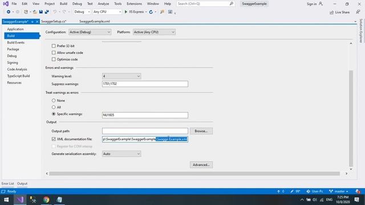
Task: Open the Output panel tab
Action: (22, 183)
